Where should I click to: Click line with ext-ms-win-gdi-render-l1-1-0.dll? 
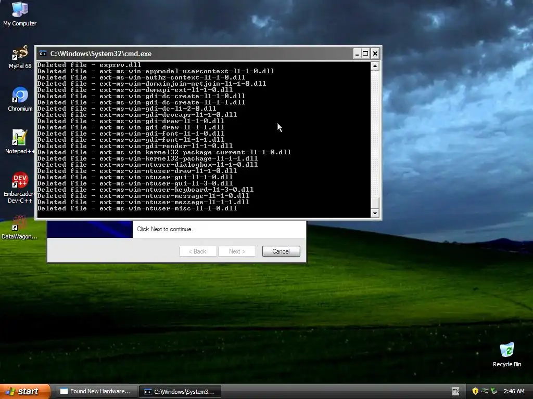[135, 146]
